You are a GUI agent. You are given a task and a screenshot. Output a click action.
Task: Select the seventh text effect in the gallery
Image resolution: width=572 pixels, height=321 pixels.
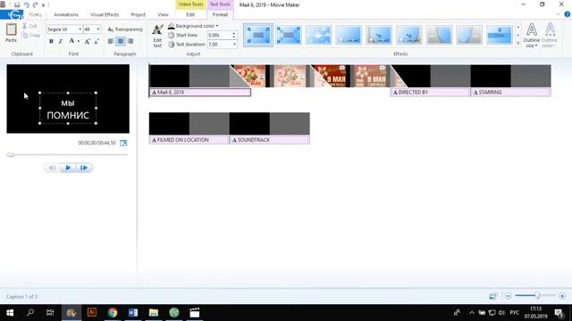coord(439,35)
